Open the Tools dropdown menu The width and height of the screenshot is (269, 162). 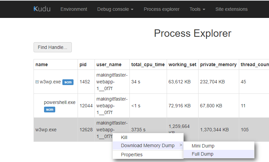coord(197,9)
